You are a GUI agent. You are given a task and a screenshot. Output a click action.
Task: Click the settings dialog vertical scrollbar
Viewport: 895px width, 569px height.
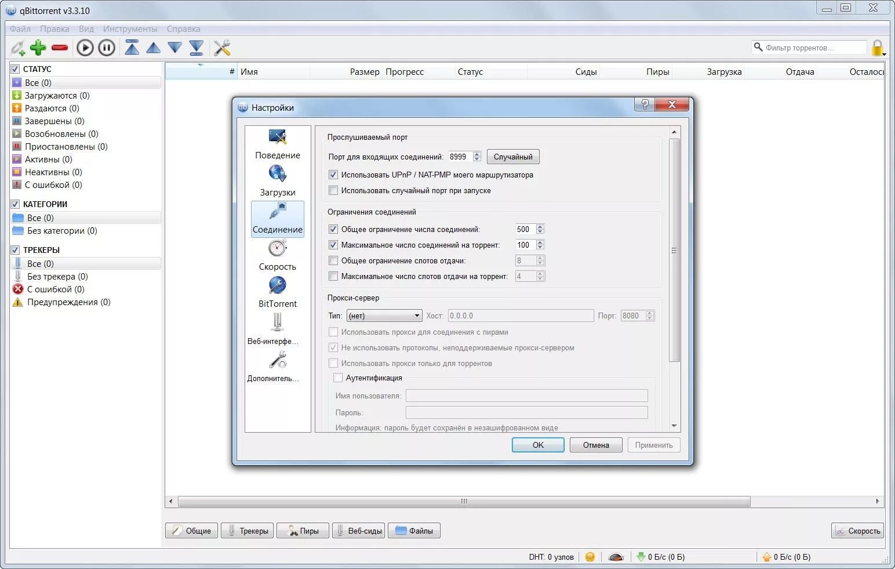674,251
